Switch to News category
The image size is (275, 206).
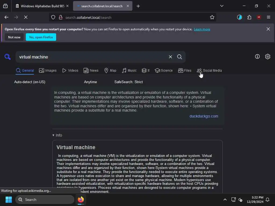point(91,71)
